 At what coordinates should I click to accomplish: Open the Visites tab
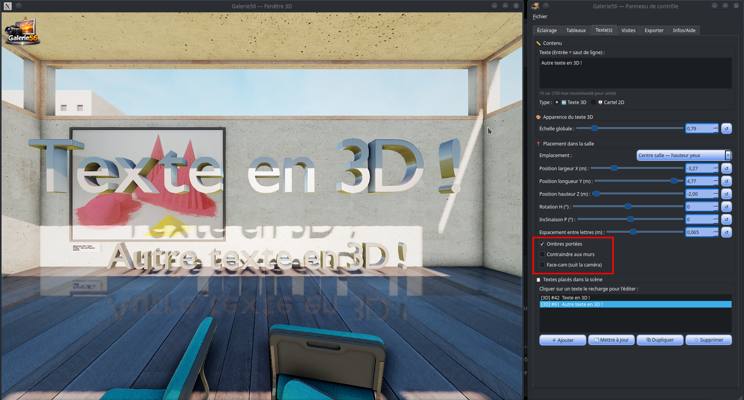coord(628,30)
